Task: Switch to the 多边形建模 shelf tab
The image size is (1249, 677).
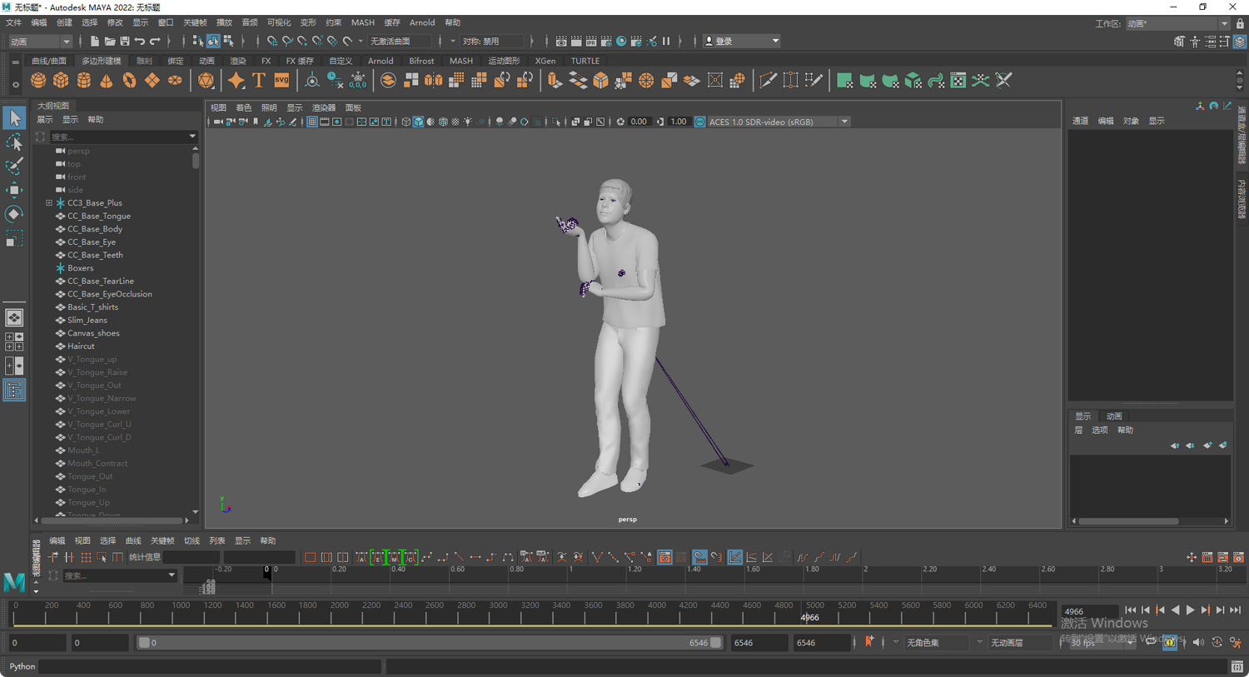Action: click(101, 61)
